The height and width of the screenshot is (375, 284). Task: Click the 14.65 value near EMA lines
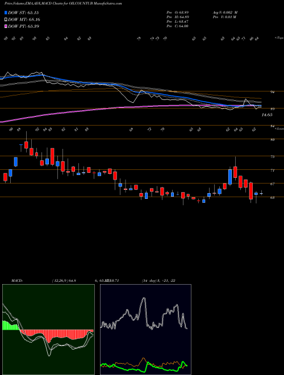coord(267,115)
